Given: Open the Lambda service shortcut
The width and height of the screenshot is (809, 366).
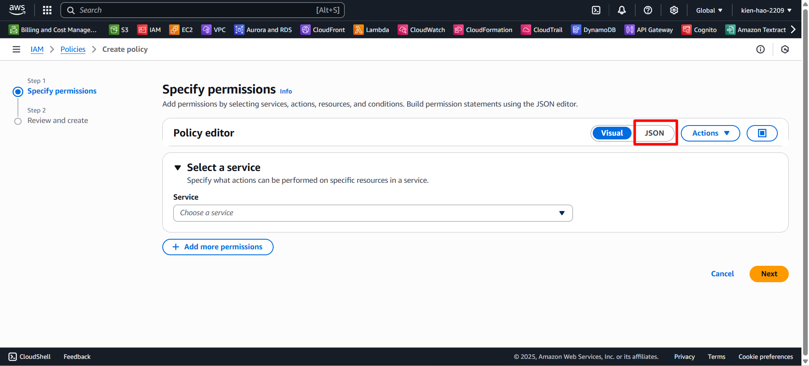Looking at the screenshot, I should point(371,29).
